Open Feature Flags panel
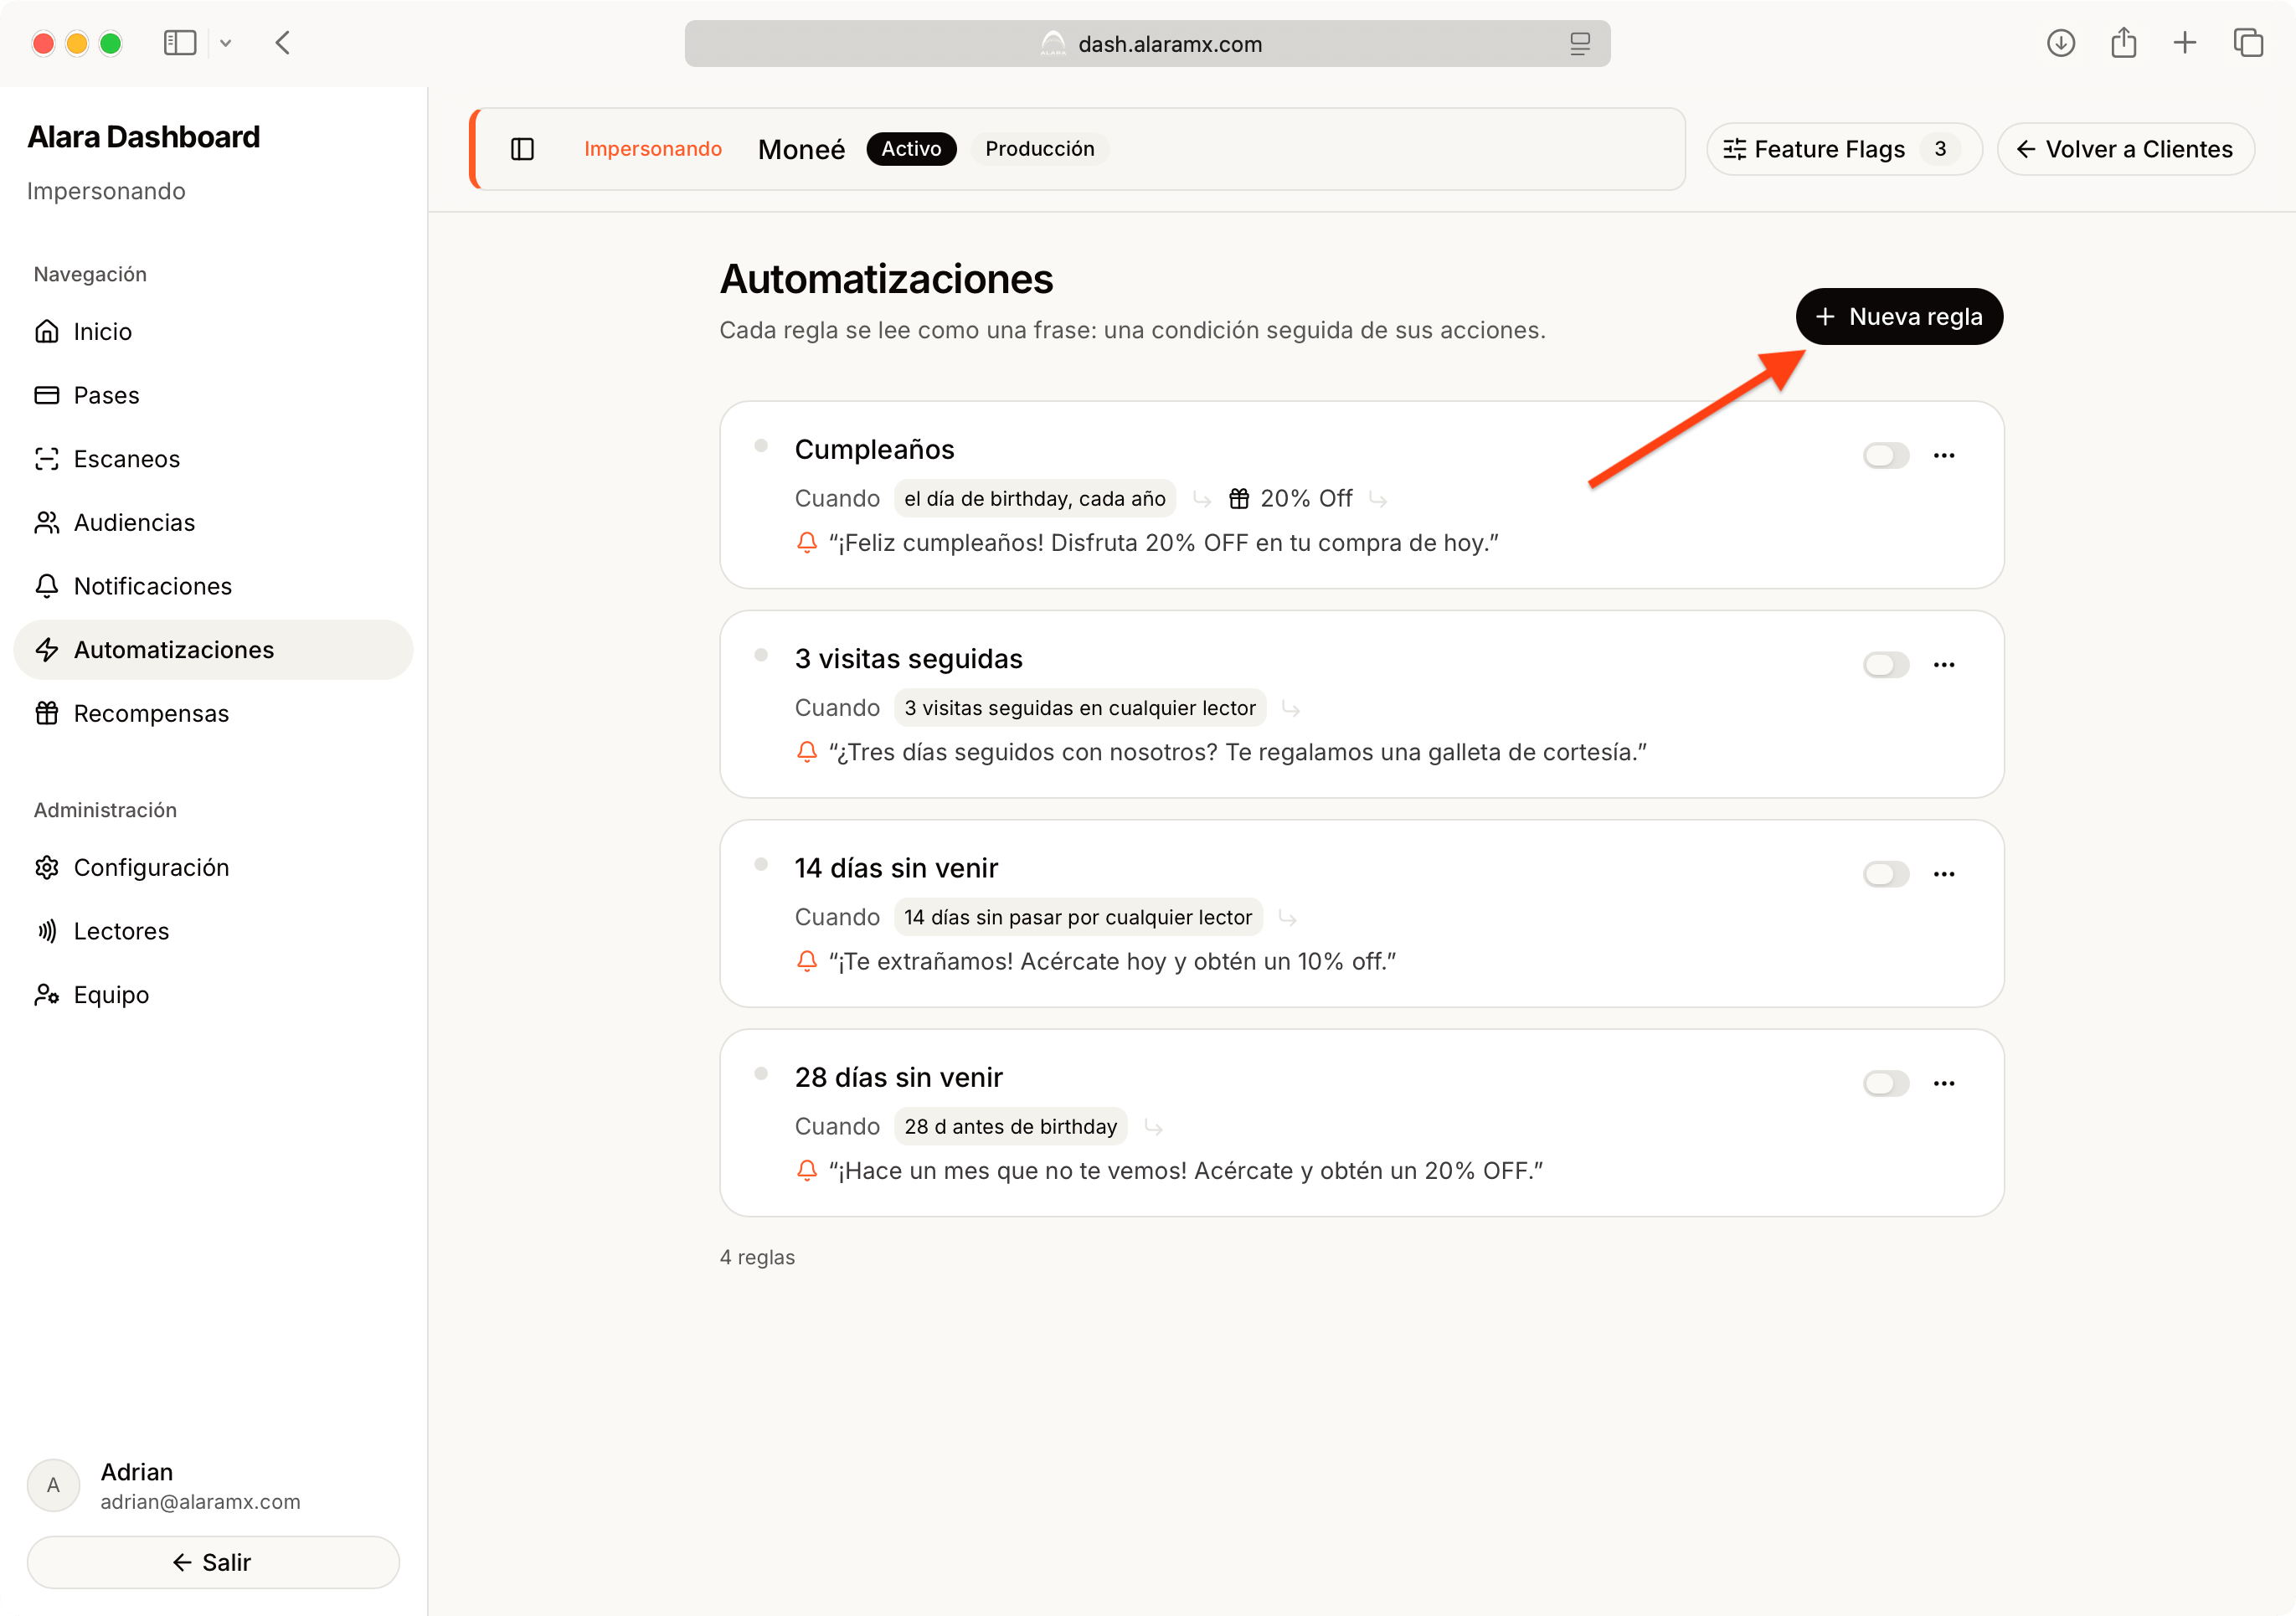 tap(1843, 149)
